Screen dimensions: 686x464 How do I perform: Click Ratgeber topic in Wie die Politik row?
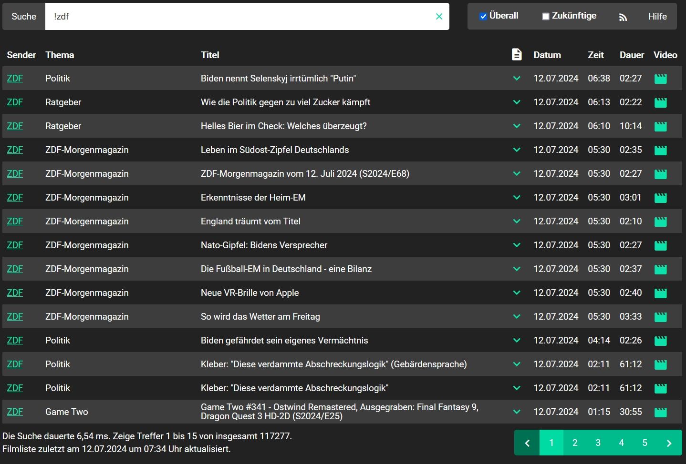click(63, 102)
